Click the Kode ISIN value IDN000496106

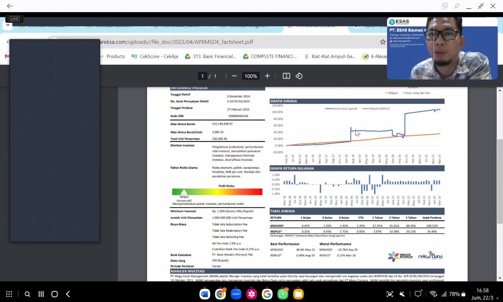pyautogui.click(x=238, y=116)
